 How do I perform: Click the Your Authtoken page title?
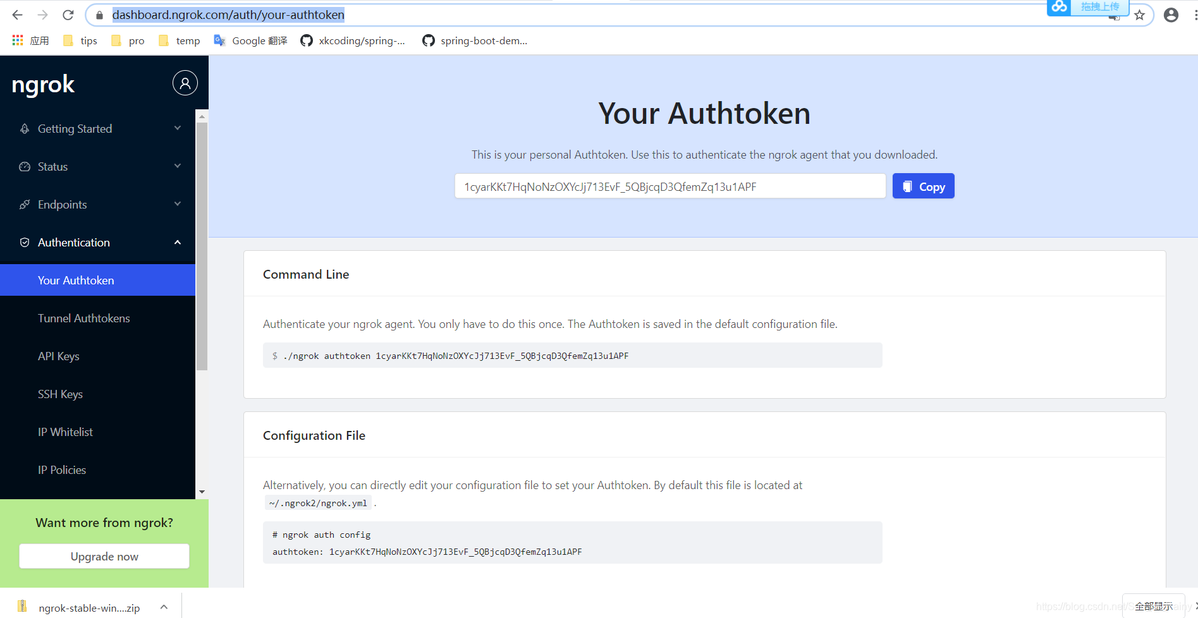pyautogui.click(x=704, y=114)
